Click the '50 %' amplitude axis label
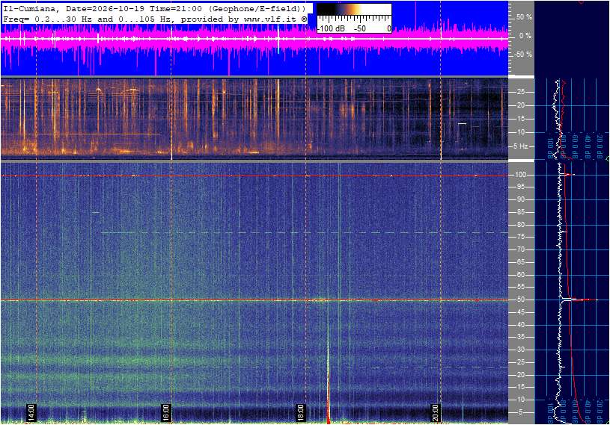Viewport: 610px width, 425px height. click(x=524, y=17)
